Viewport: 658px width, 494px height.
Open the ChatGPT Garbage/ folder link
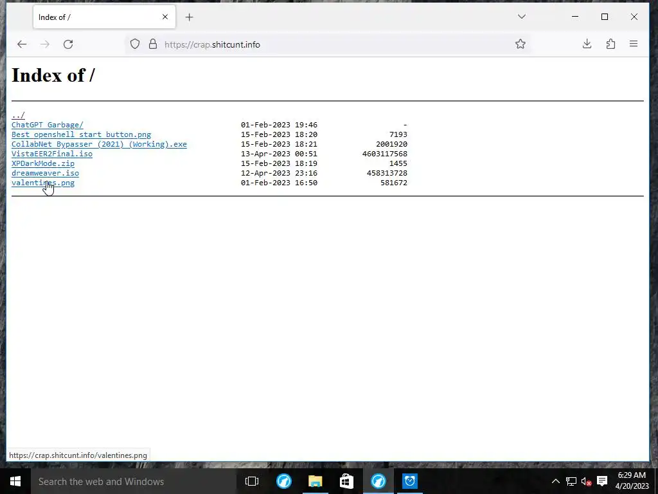48,125
